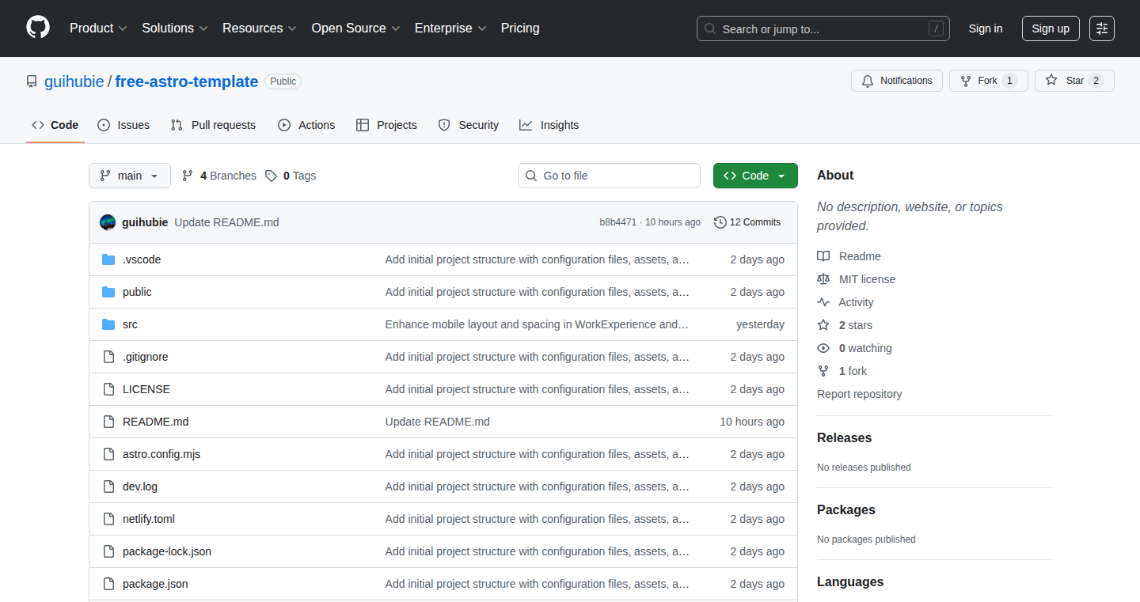Open the netlify.toml file
The width and height of the screenshot is (1140, 602).
(149, 519)
